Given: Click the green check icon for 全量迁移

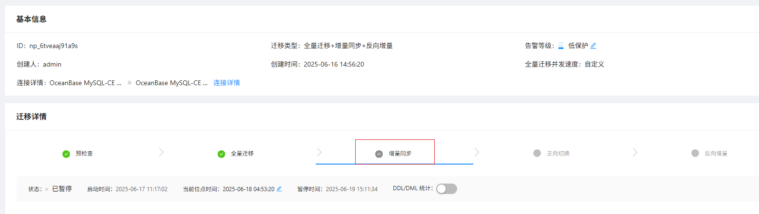Looking at the screenshot, I should click(x=221, y=154).
